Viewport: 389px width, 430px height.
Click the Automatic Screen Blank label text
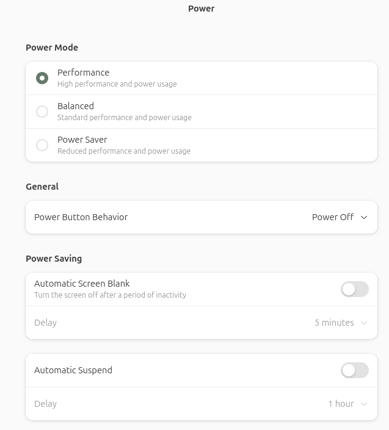pos(82,284)
